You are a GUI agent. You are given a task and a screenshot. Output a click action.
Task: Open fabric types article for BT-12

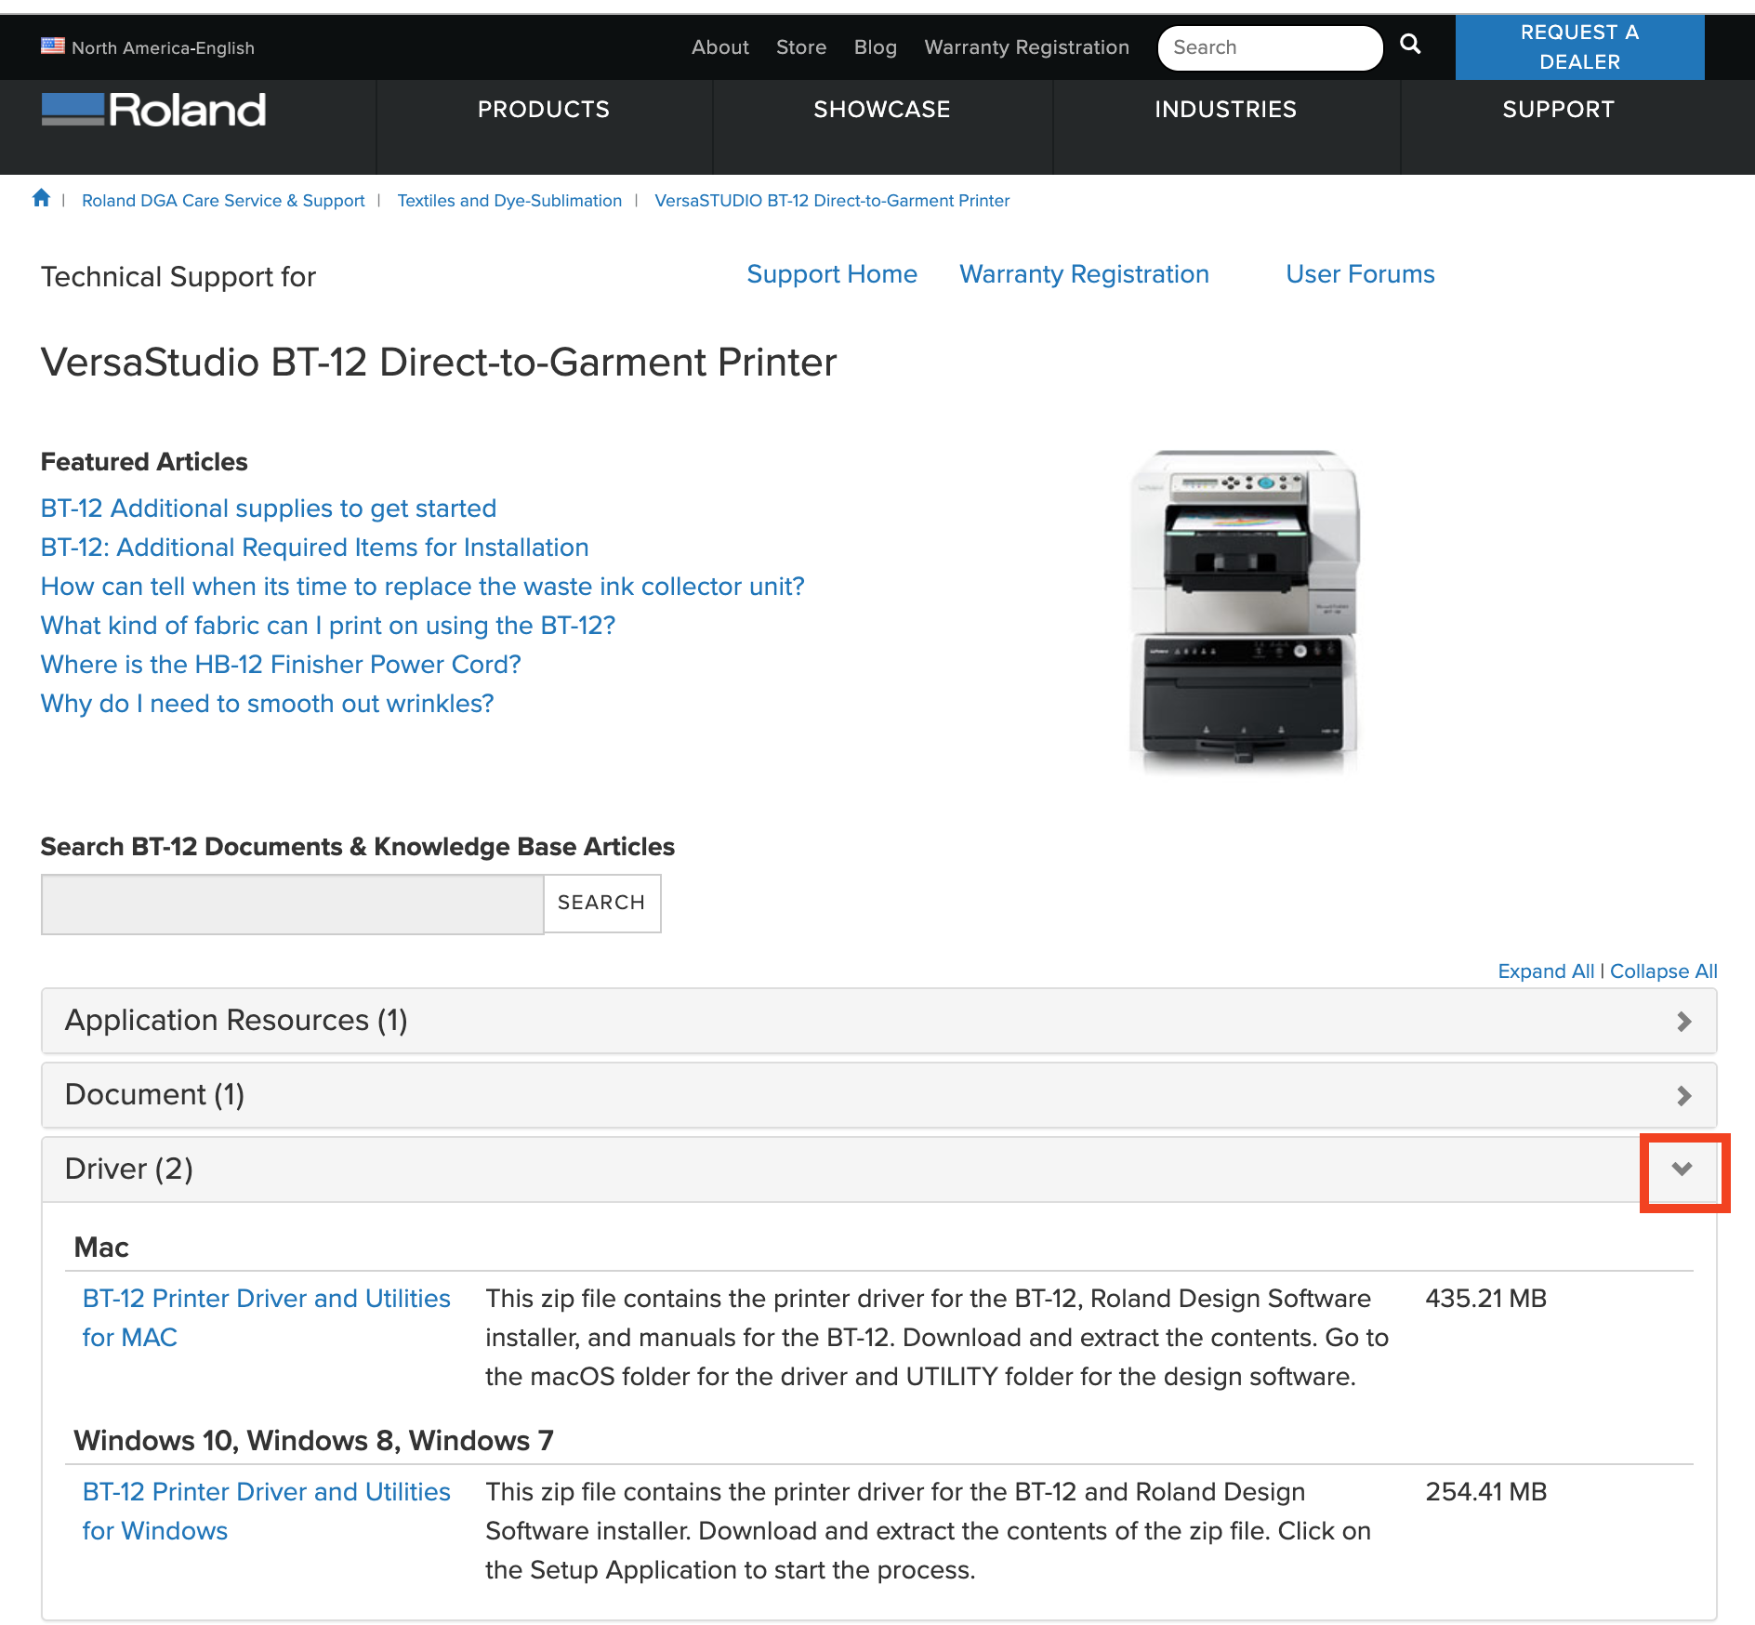tap(328, 626)
